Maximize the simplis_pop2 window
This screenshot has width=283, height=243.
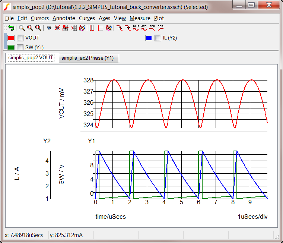(251, 5)
